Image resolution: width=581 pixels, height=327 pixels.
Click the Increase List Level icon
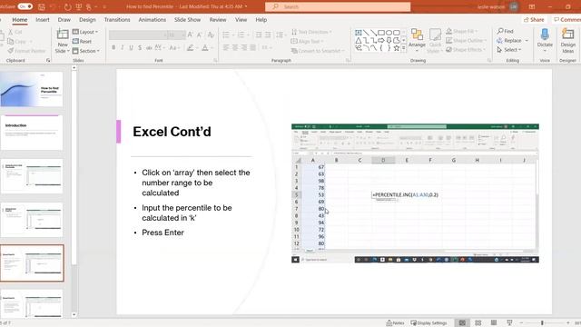[268, 35]
